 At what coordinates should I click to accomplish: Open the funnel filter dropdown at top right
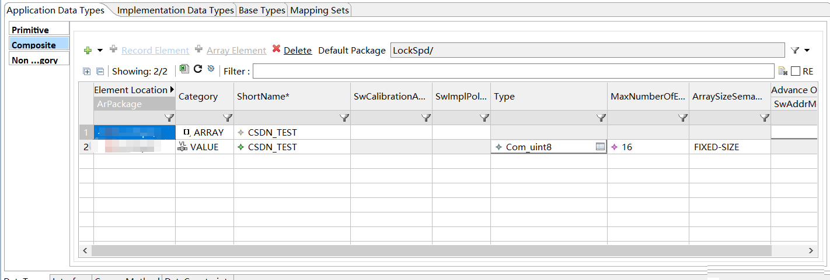800,51
